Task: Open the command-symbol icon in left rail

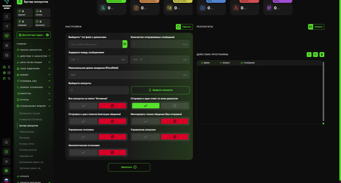Action: tap(7, 46)
